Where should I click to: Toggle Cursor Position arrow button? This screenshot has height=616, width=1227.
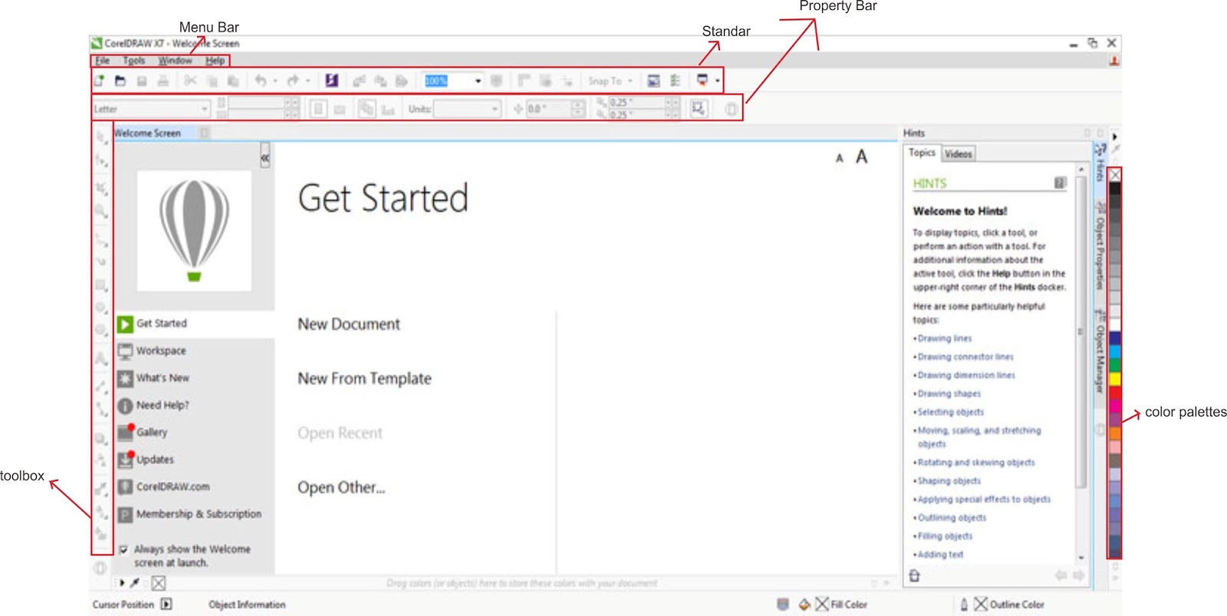click(166, 604)
